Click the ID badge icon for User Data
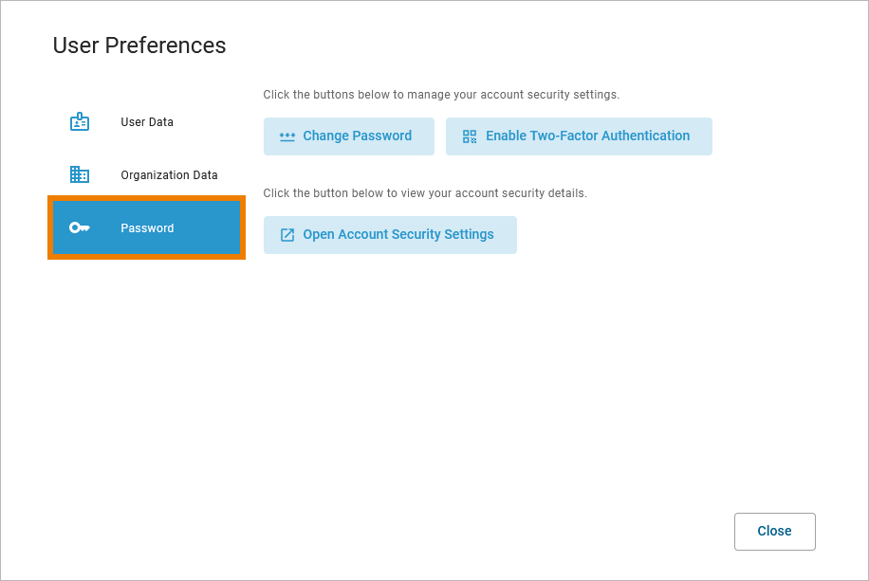The image size is (869, 581). point(80,122)
